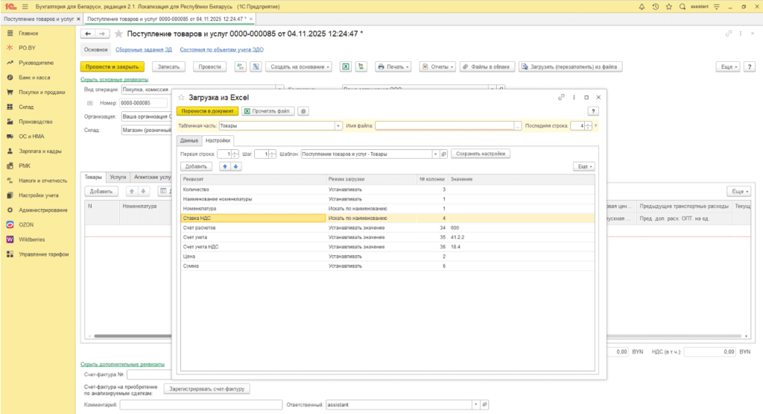The image size is (763, 414).
Task: Add document to favorites with star icon
Action: click(118, 34)
